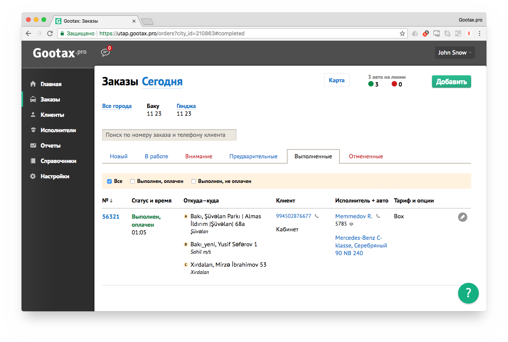Call driver via phone icon beside Memmedov R.

pos(378,216)
